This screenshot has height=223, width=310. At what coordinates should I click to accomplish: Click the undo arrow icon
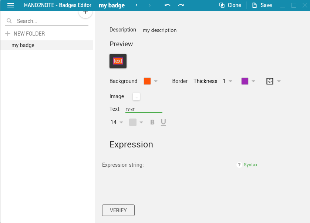[168, 5]
